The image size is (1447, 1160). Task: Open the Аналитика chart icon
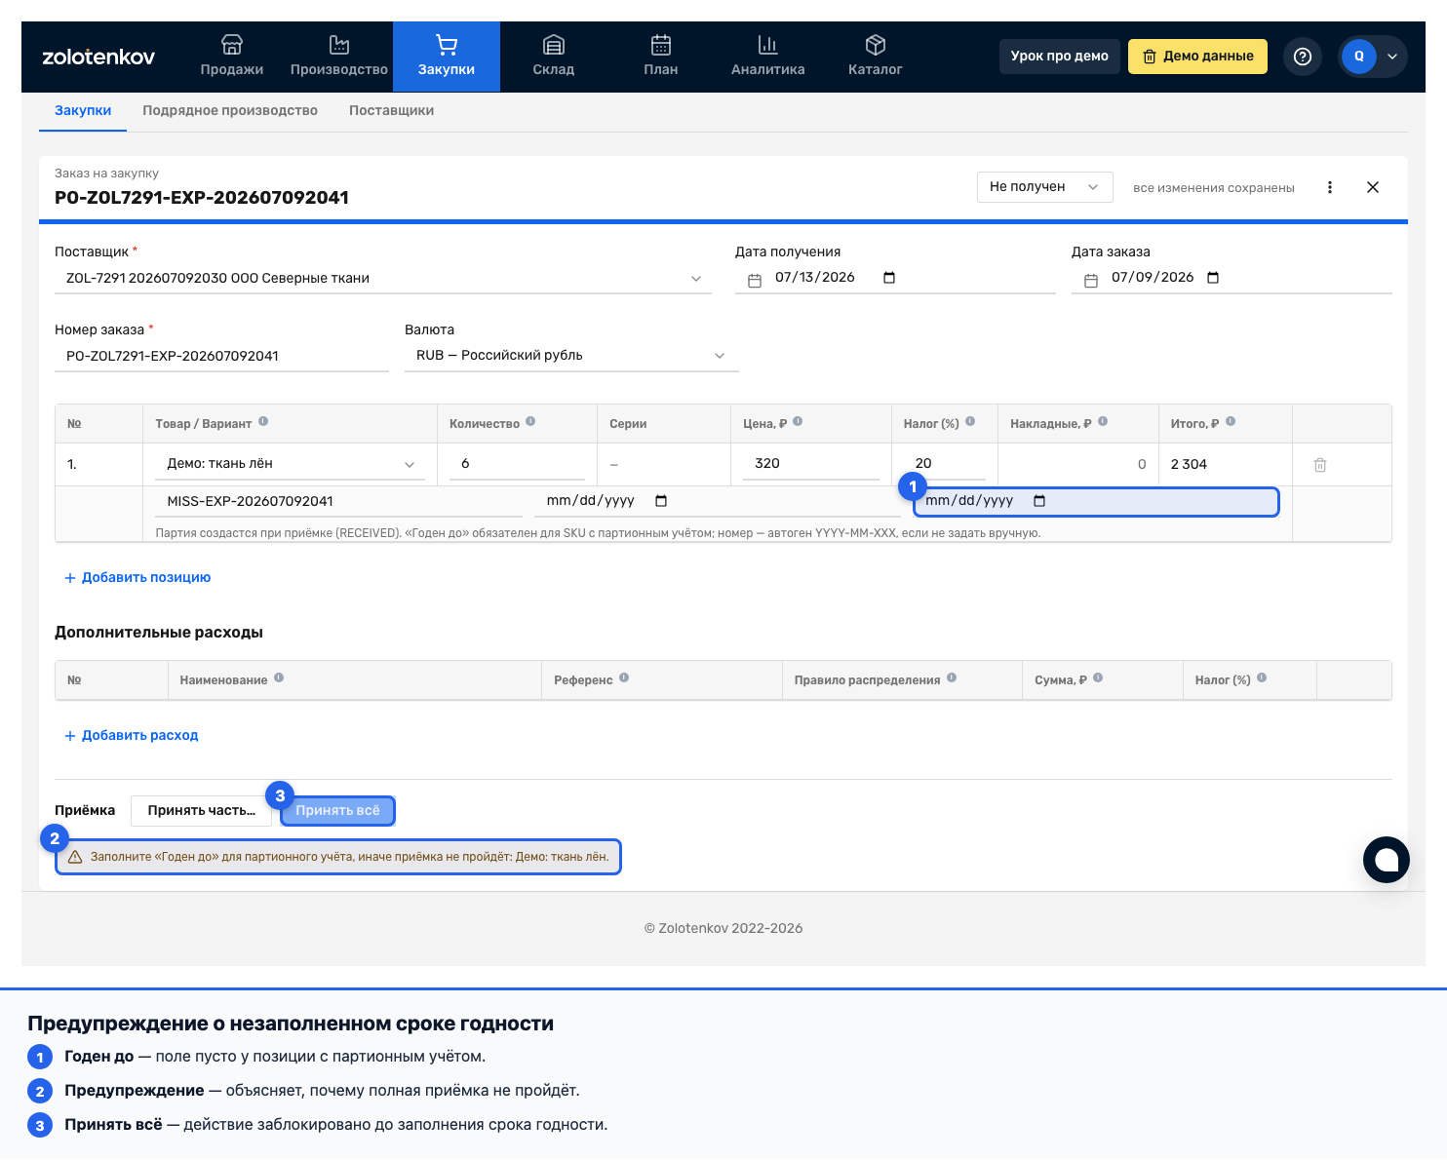[768, 45]
